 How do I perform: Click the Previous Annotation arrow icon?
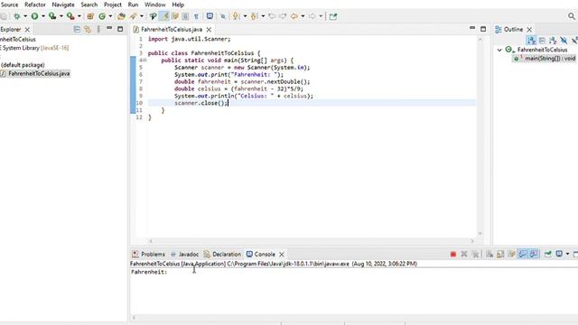pos(254,16)
